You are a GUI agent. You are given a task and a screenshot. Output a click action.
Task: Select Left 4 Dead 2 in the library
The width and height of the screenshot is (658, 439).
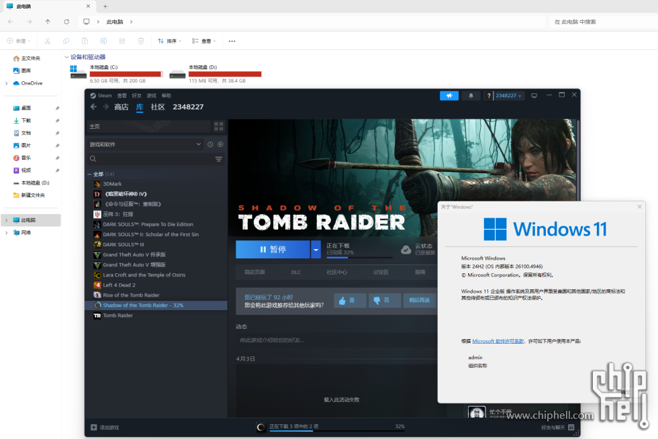pos(156,285)
